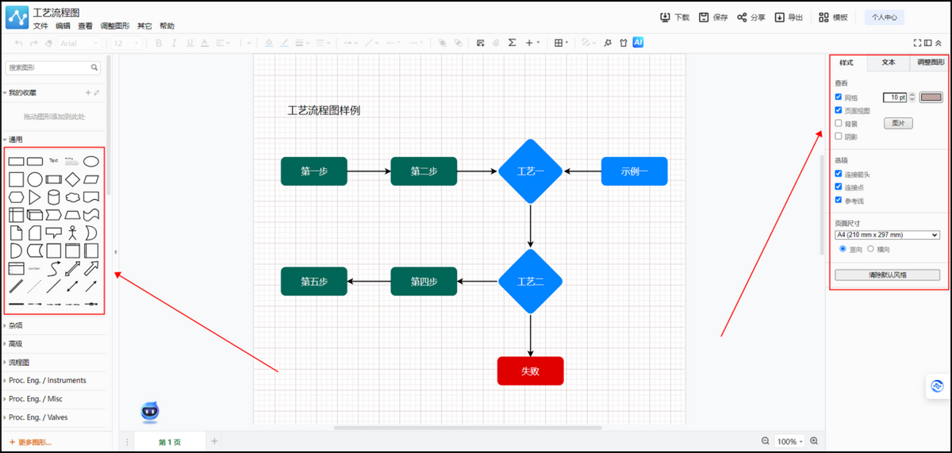Click the search magnifier in shape search
Screen dimensions: 952x453
coord(95,68)
